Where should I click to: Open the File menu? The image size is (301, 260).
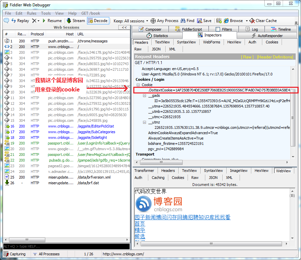[8, 13]
